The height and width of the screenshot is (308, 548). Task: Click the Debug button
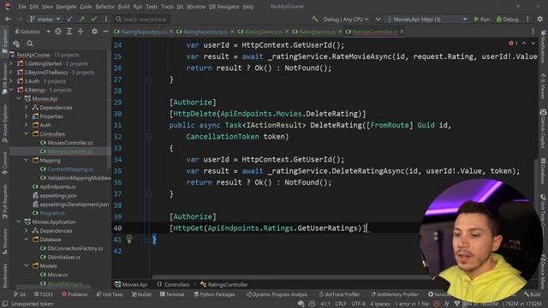(x=508, y=19)
